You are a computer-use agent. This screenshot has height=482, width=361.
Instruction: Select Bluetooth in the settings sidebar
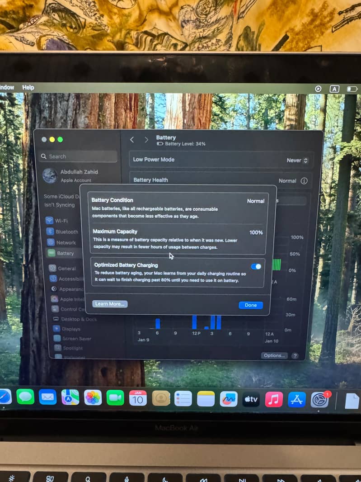click(62, 232)
